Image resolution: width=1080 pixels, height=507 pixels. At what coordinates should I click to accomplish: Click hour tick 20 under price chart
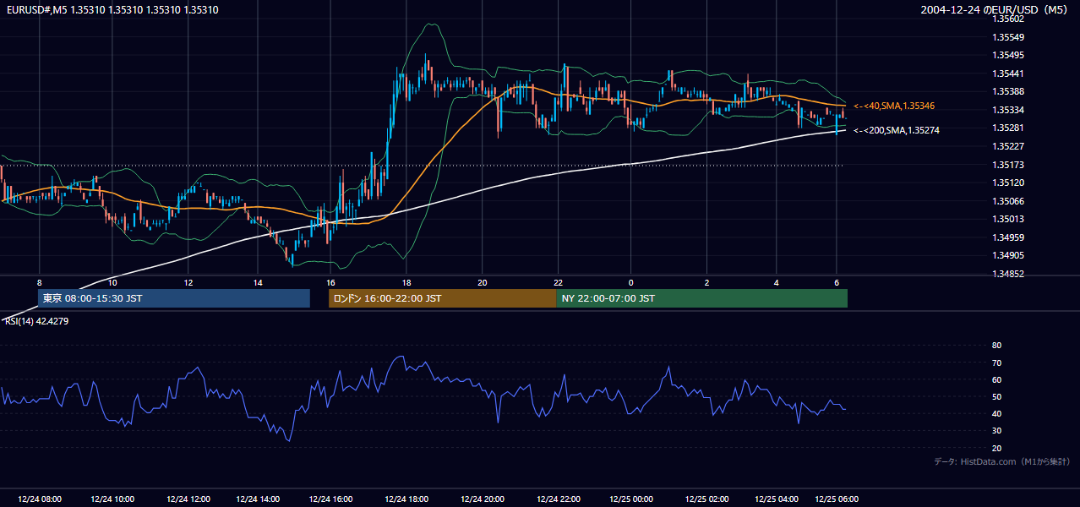482,282
